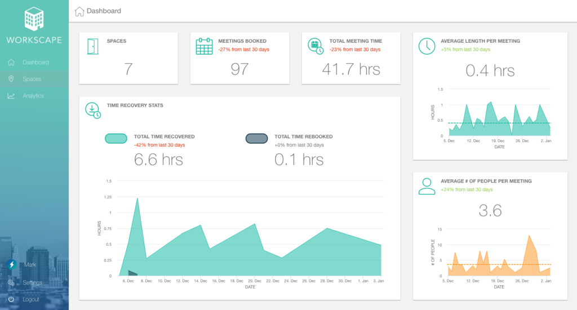The height and width of the screenshot is (310, 577).
Task: Click the Settings gear icon in sidebar
Action: pos(11,282)
